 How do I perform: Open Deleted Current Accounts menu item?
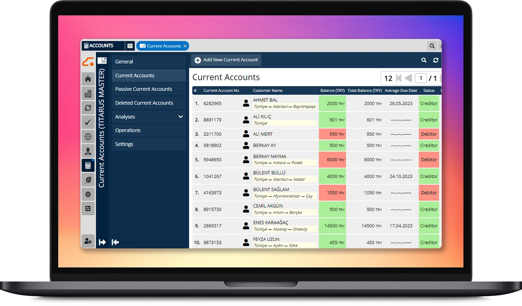tap(144, 103)
